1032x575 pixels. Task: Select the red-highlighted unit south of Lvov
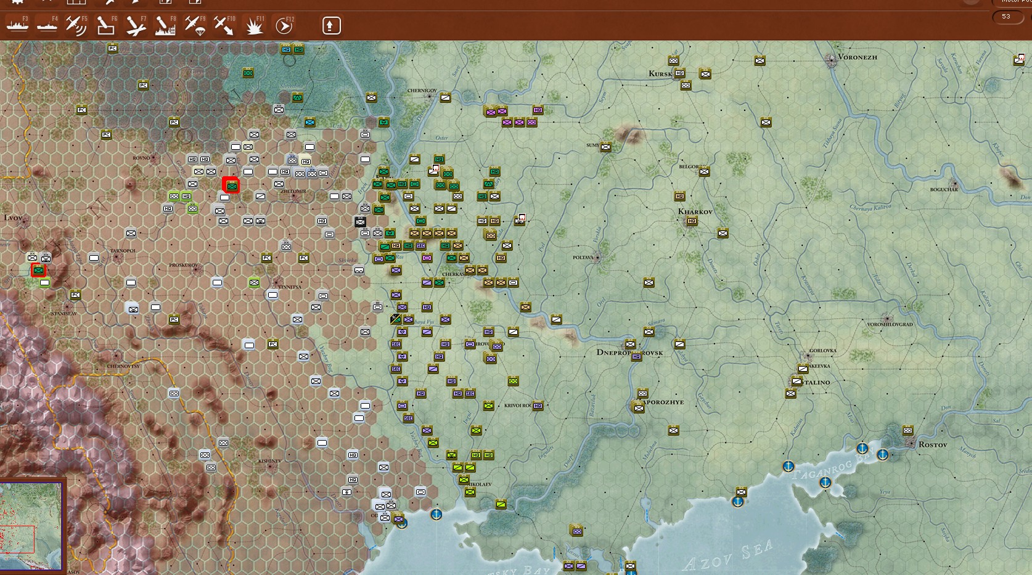[38, 270]
